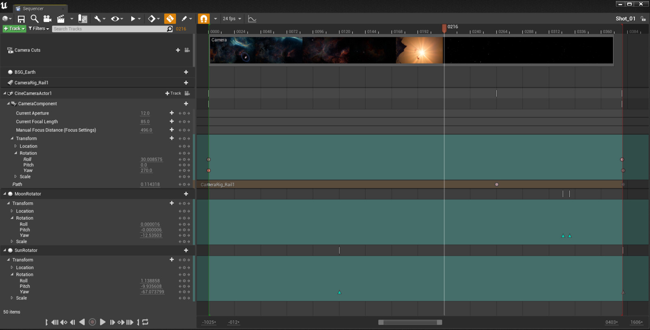This screenshot has width=650, height=330.
Task: Create a new camera from toolbar
Action: coord(47,19)
